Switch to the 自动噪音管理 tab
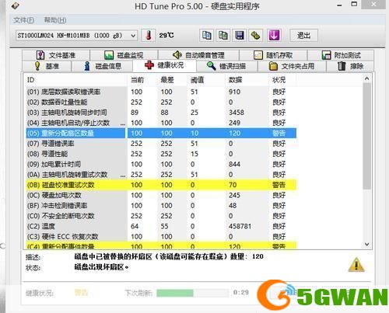The width and height of the screenshot is (389, 313). tap(198, 55)
